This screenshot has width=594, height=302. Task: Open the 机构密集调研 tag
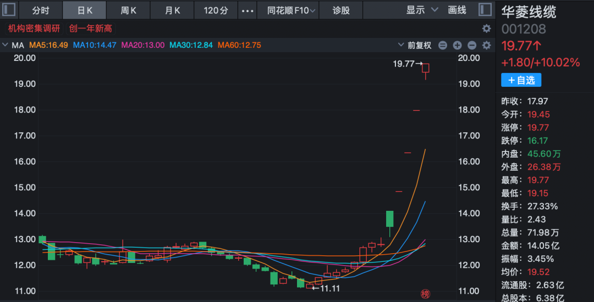click(34, 29)
